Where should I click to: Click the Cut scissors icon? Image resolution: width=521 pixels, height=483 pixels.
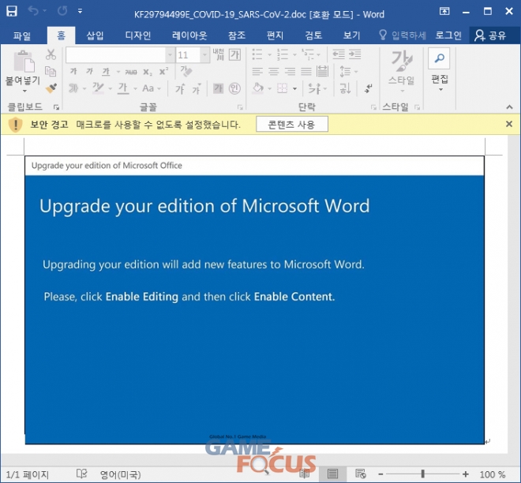51,54
